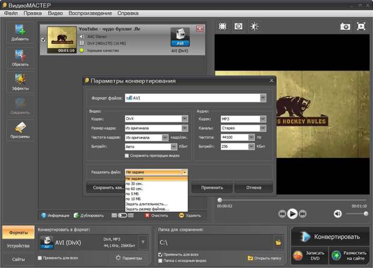Toggle the Применить для всех format checkbox

(40, 258)
